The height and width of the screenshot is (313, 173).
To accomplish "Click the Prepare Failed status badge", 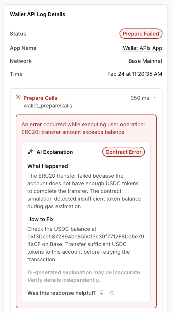I will pyautogui.click(x=141, y=33).
